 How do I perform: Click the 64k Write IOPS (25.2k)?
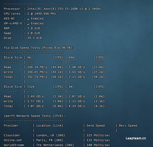click(98, 72)
